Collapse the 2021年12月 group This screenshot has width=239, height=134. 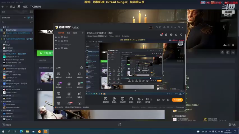point(2,51)
